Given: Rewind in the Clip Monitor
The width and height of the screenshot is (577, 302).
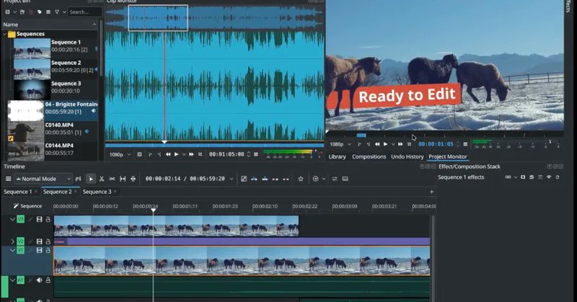Looking at the screenshot, I should click(168, 154).
